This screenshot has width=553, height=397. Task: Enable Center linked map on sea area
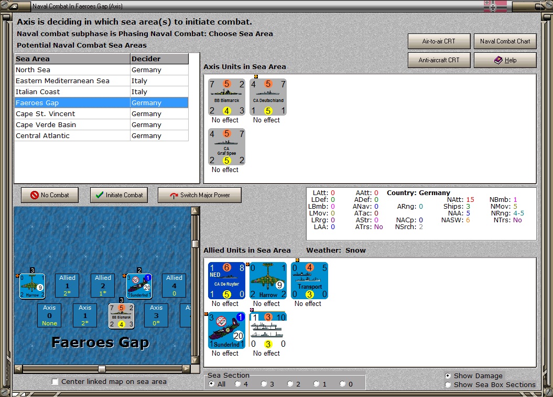pos(55,382)
